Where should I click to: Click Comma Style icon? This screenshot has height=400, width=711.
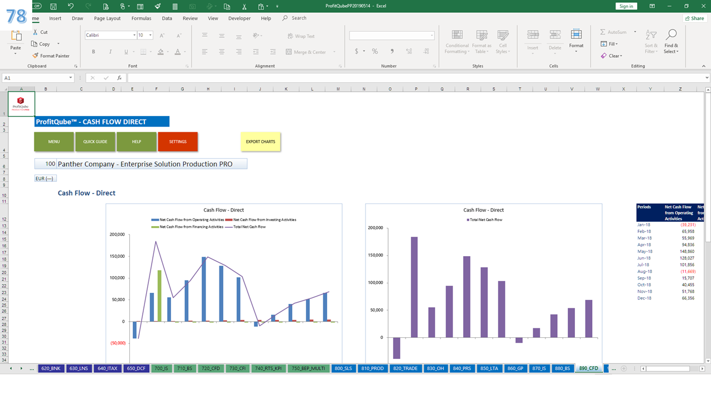pyautogui.click(x=392, y=51)
